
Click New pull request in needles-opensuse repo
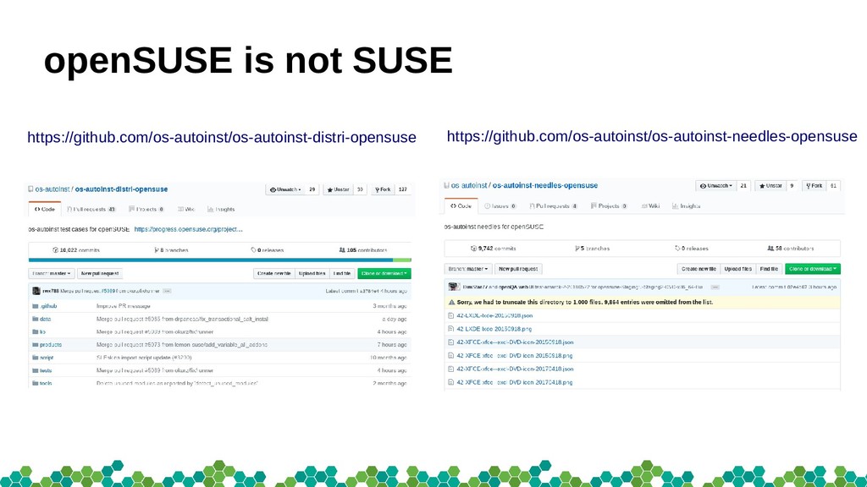pyautogui.click(x=518, y=269)
